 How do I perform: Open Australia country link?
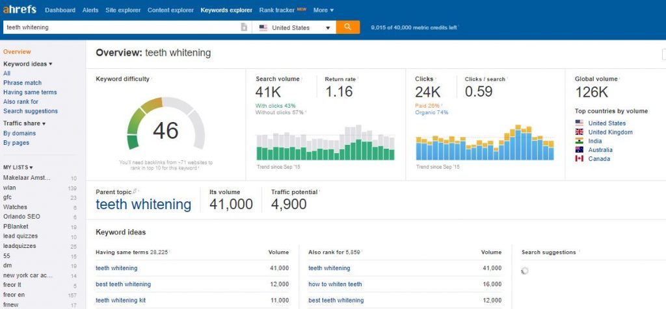click(x=600, y=149)
